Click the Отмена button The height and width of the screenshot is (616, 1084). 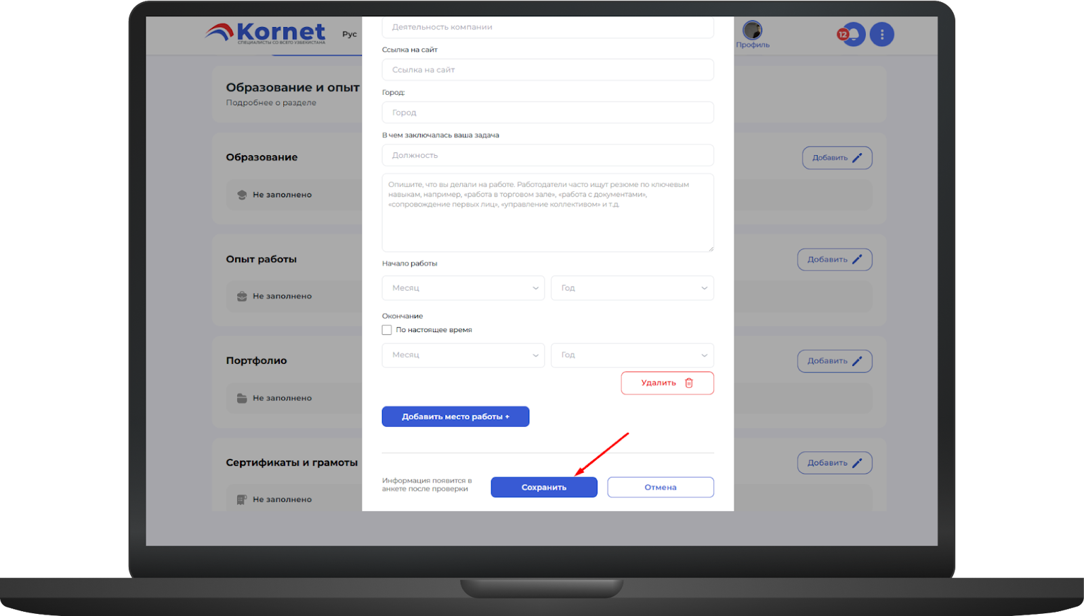point(661,487)
